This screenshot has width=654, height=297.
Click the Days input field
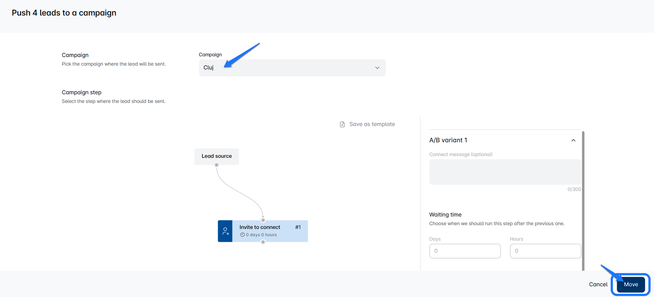[x=465, y=251]
